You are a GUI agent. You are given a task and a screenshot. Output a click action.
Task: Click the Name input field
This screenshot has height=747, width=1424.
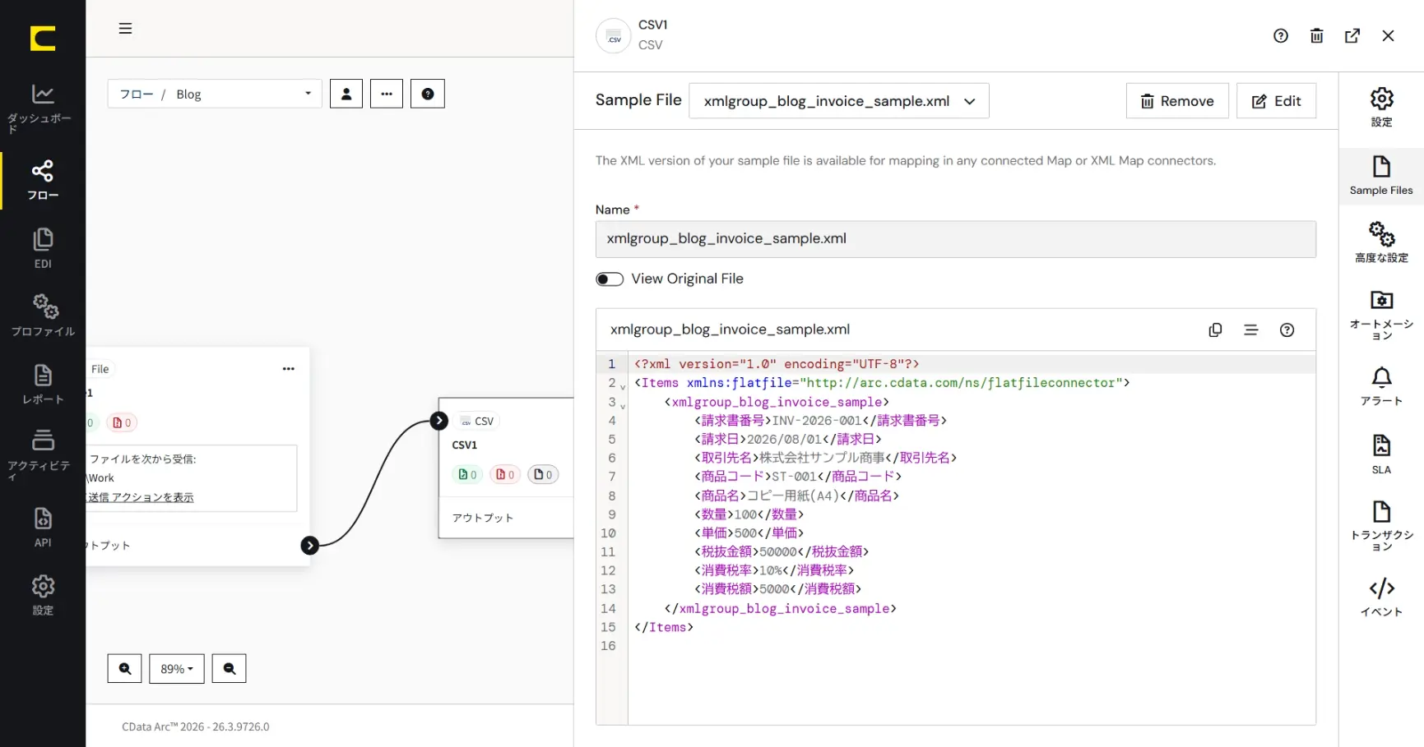click(955, 239)
